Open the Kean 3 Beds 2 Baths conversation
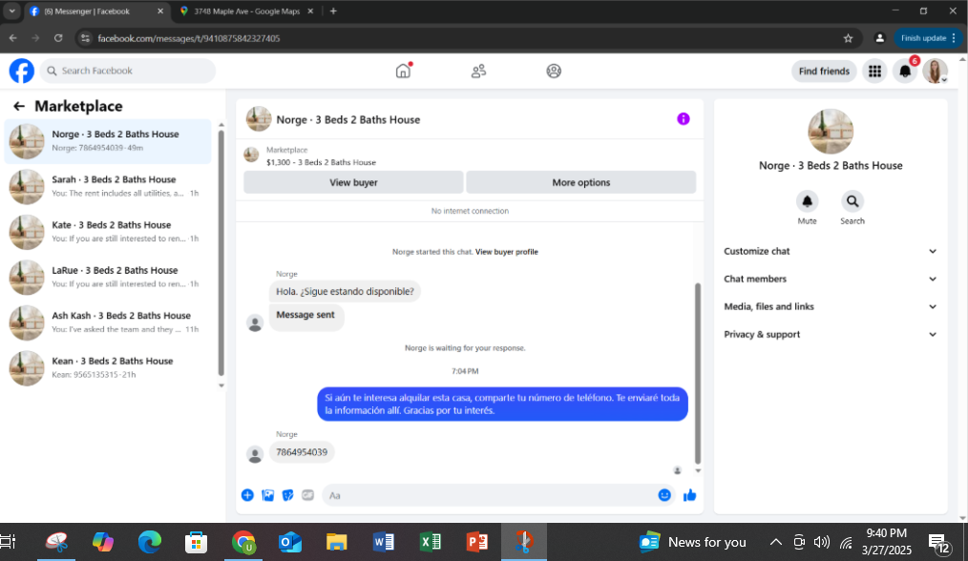The image size is (968, 561). [108, 368]
